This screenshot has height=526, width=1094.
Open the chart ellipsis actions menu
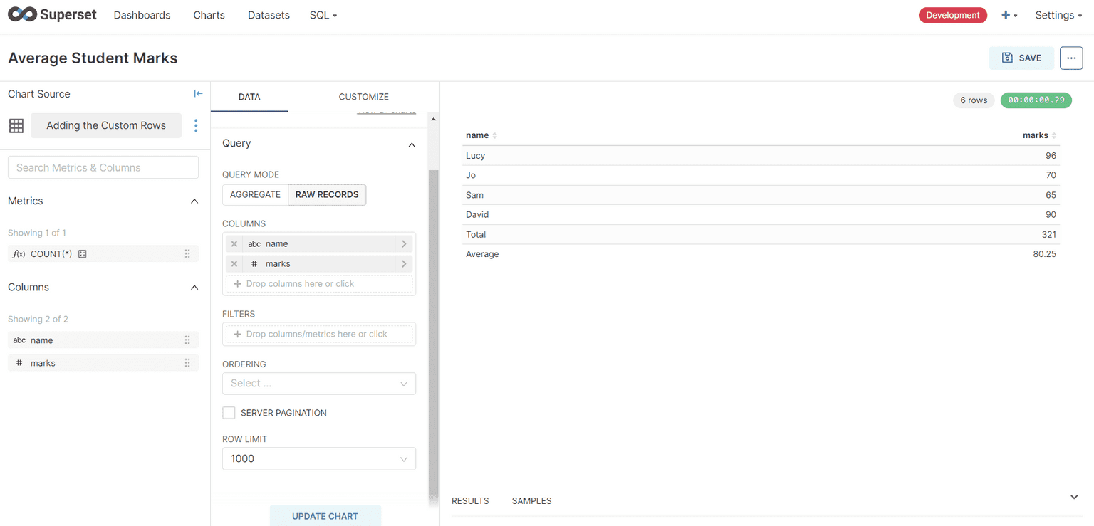(x=1070, y=58)
